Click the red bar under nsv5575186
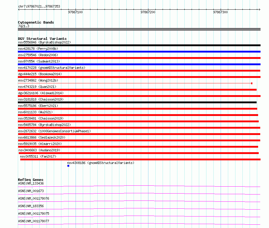 click(138, 109)
